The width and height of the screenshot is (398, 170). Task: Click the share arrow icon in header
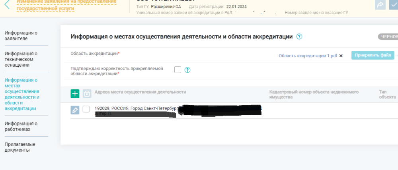(x=380, y=5)
